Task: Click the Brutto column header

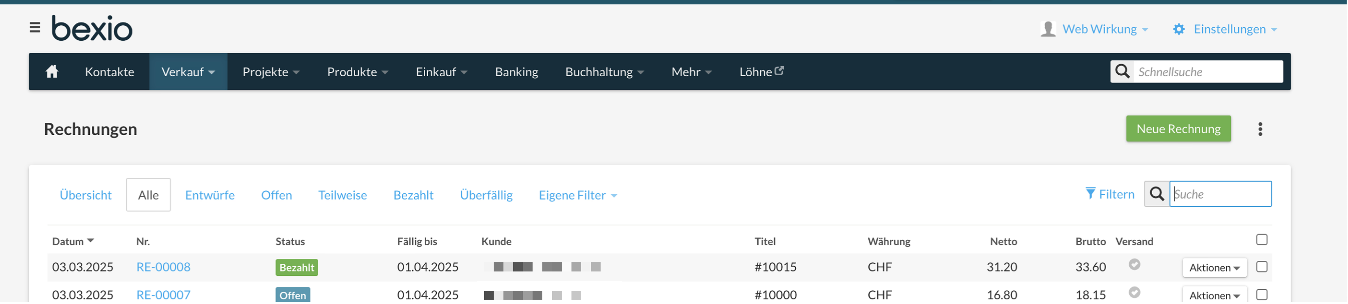Action: point(1090,242)
